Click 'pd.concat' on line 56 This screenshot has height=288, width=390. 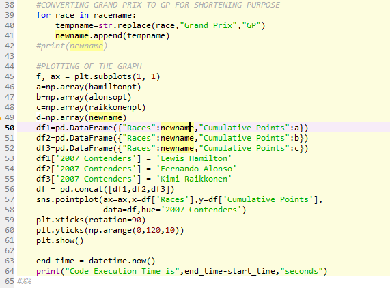click(81, 189)
